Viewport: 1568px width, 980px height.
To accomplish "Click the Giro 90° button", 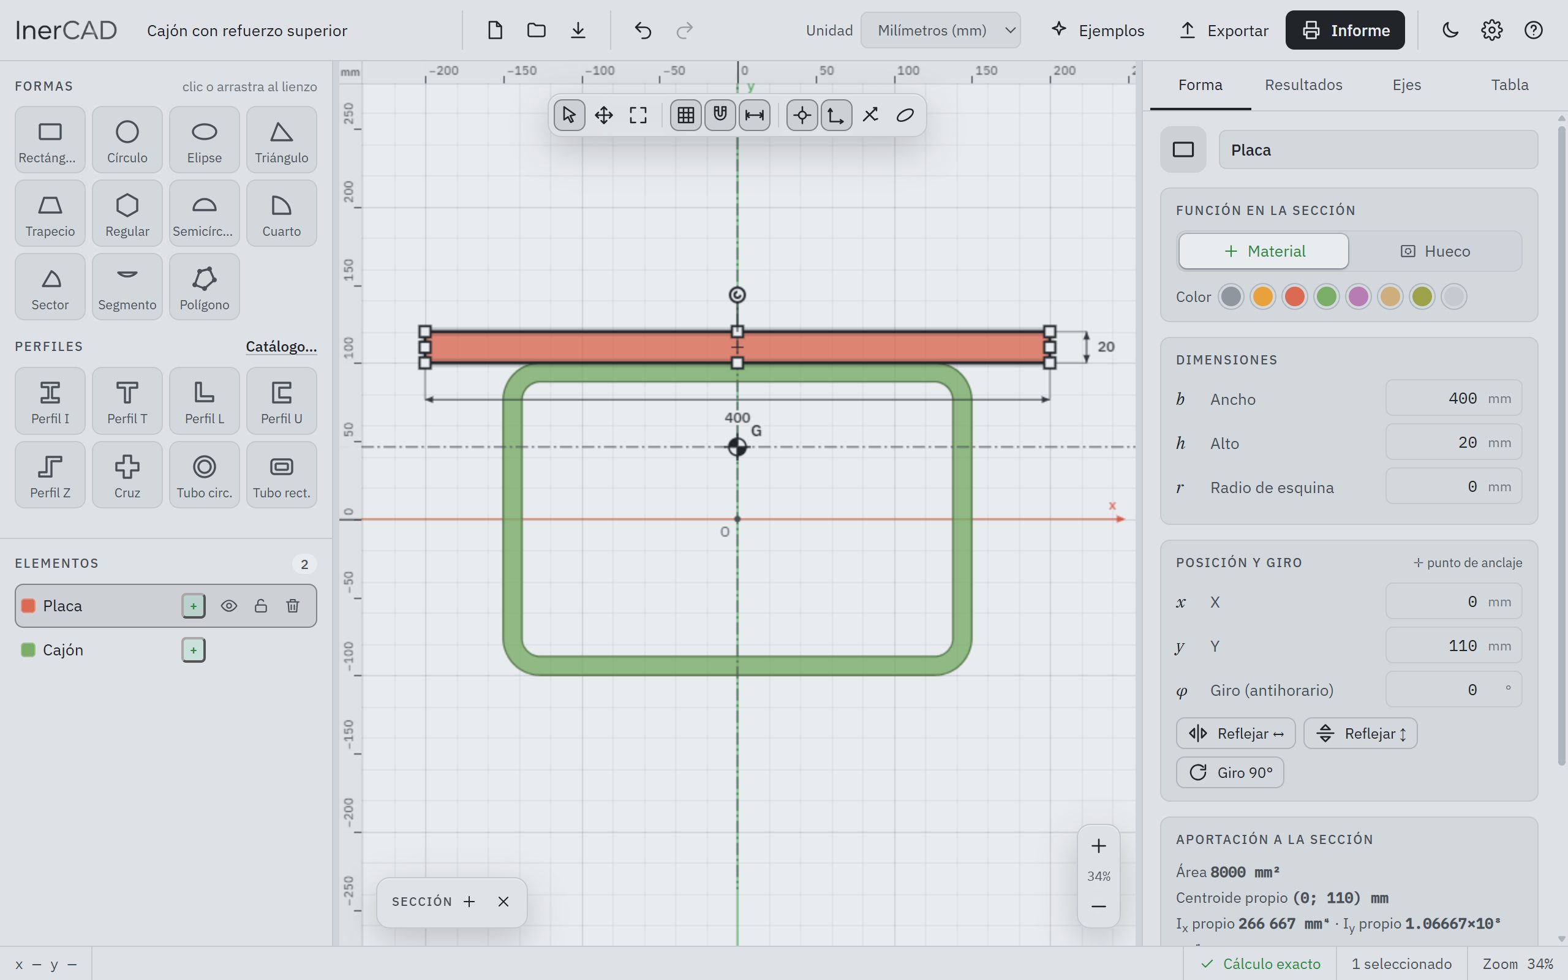I will coord(1229,772).
